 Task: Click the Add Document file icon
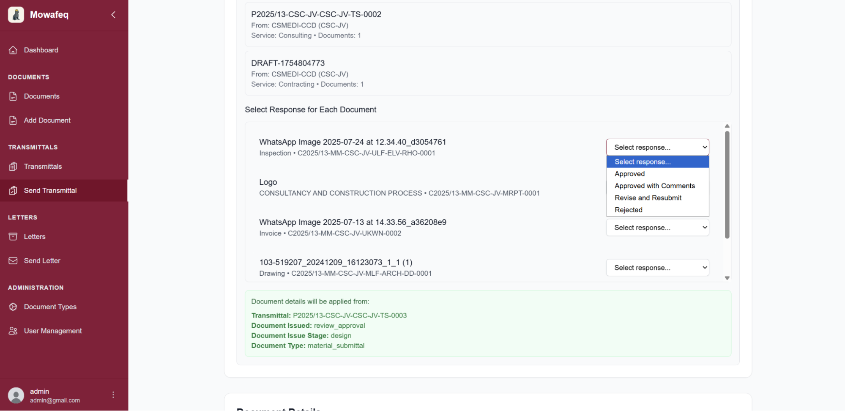[x=13, y=121]
